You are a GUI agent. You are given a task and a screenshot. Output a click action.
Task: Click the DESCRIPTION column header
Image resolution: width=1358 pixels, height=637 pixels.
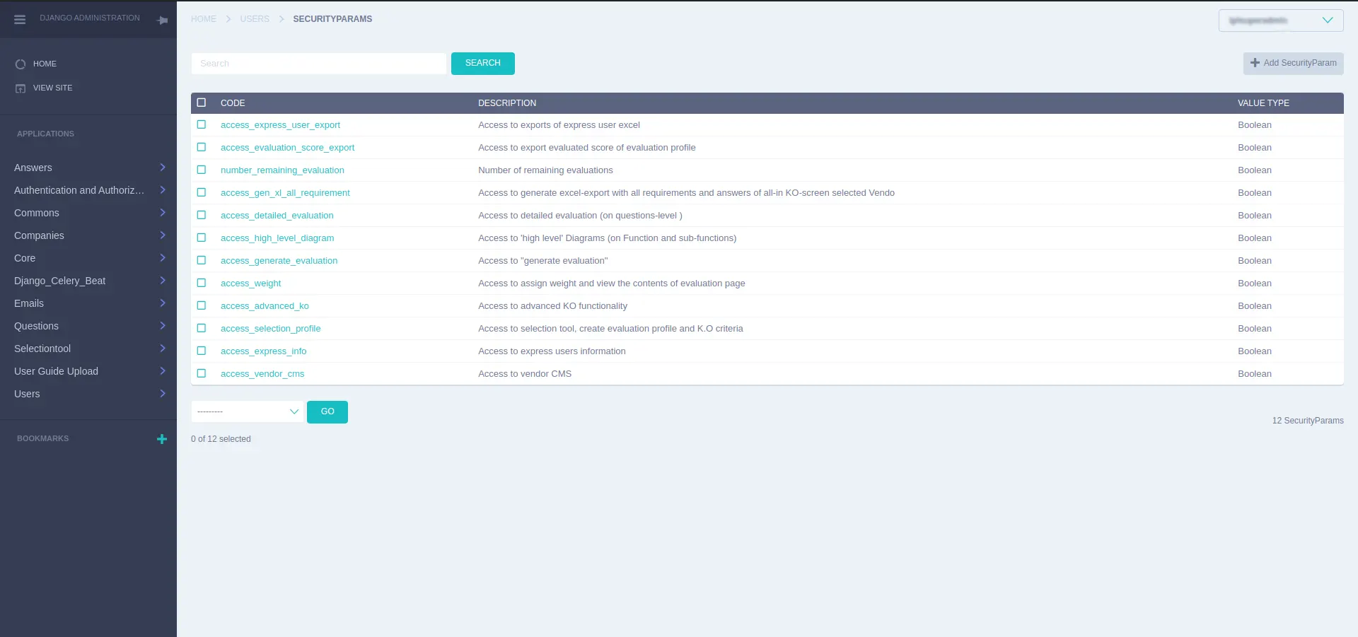507,103
